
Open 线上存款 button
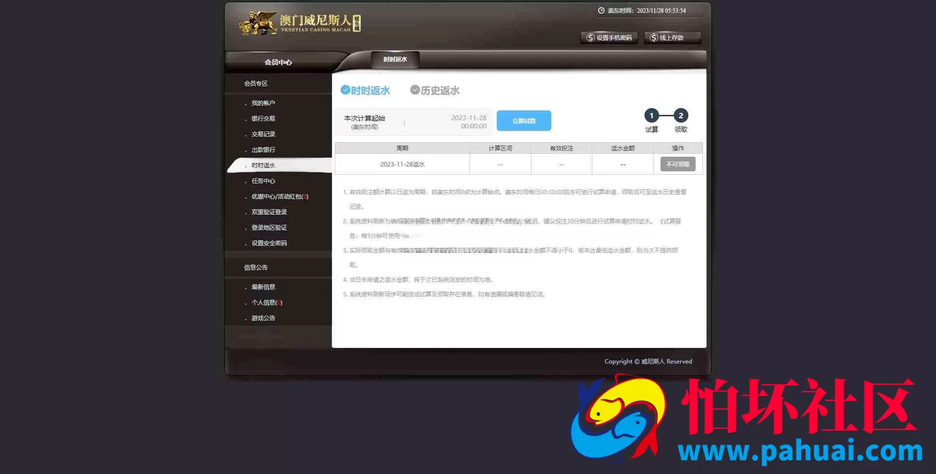[672, 37]
